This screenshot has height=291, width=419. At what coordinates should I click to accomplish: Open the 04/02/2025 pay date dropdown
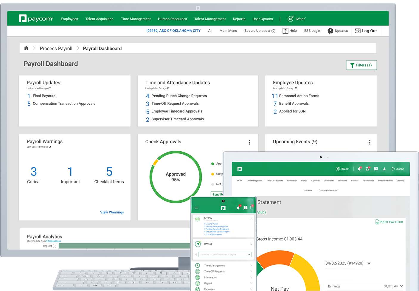click(369, 264)
